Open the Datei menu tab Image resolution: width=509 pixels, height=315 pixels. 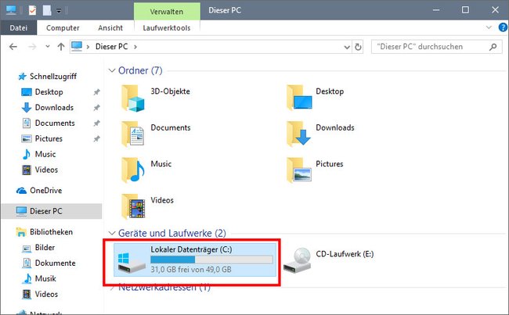point(19,28)
